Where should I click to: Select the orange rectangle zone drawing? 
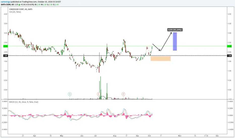161,59
